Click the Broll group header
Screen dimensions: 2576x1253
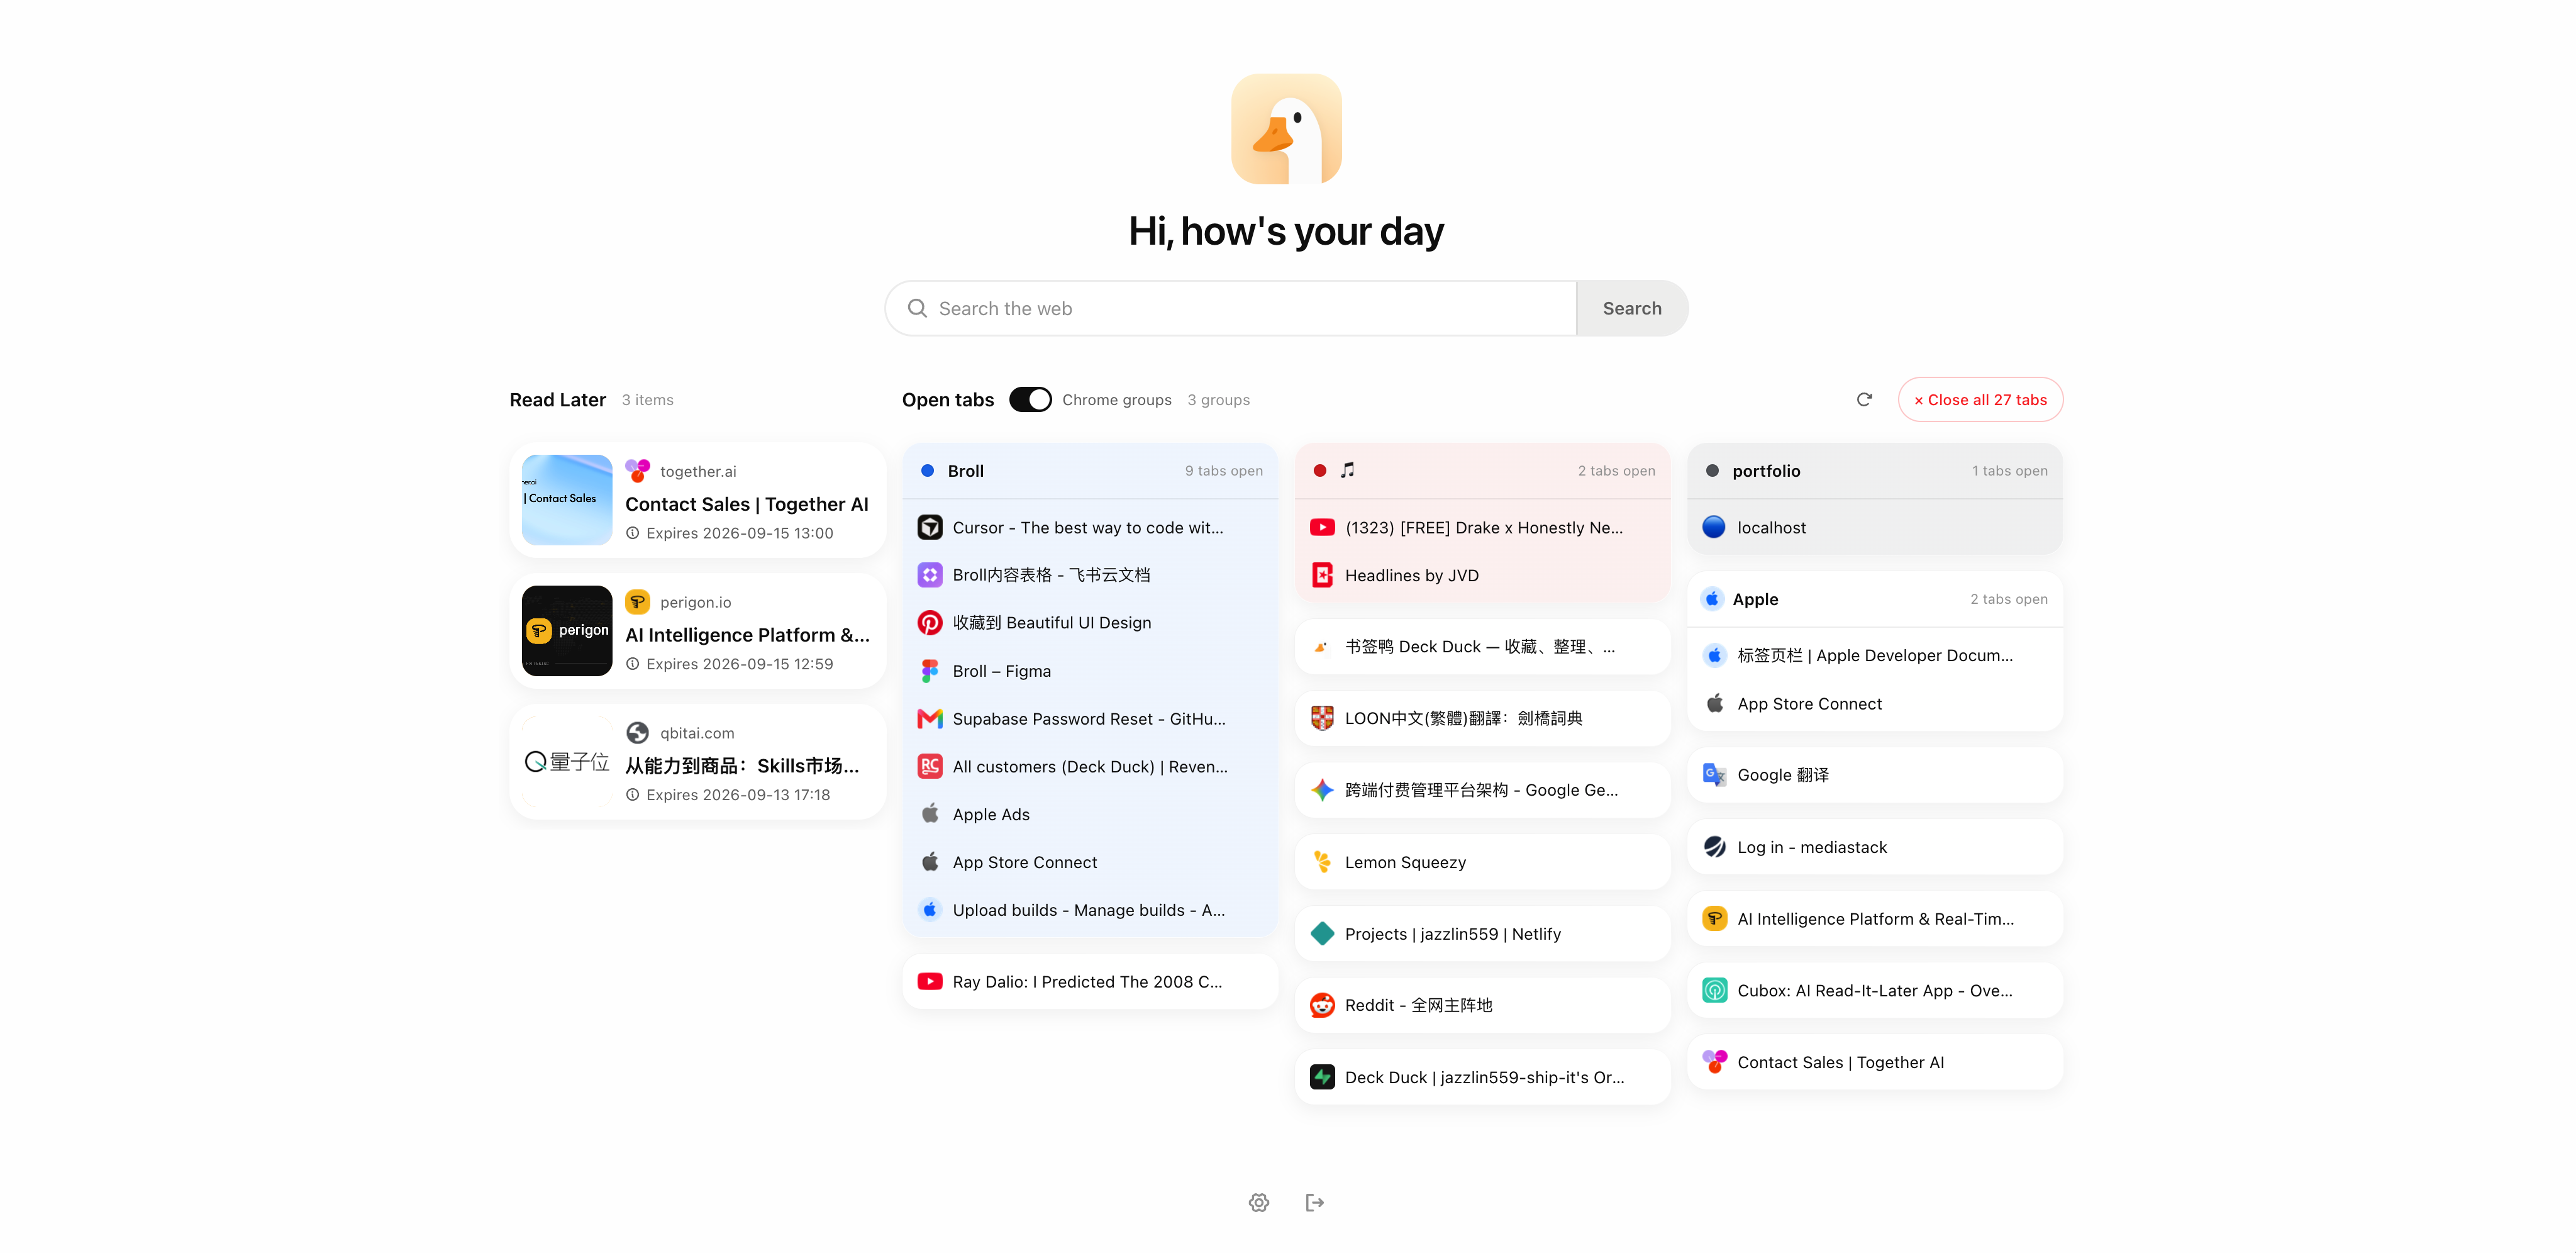pyautogui.click(x=1090, y=470)
